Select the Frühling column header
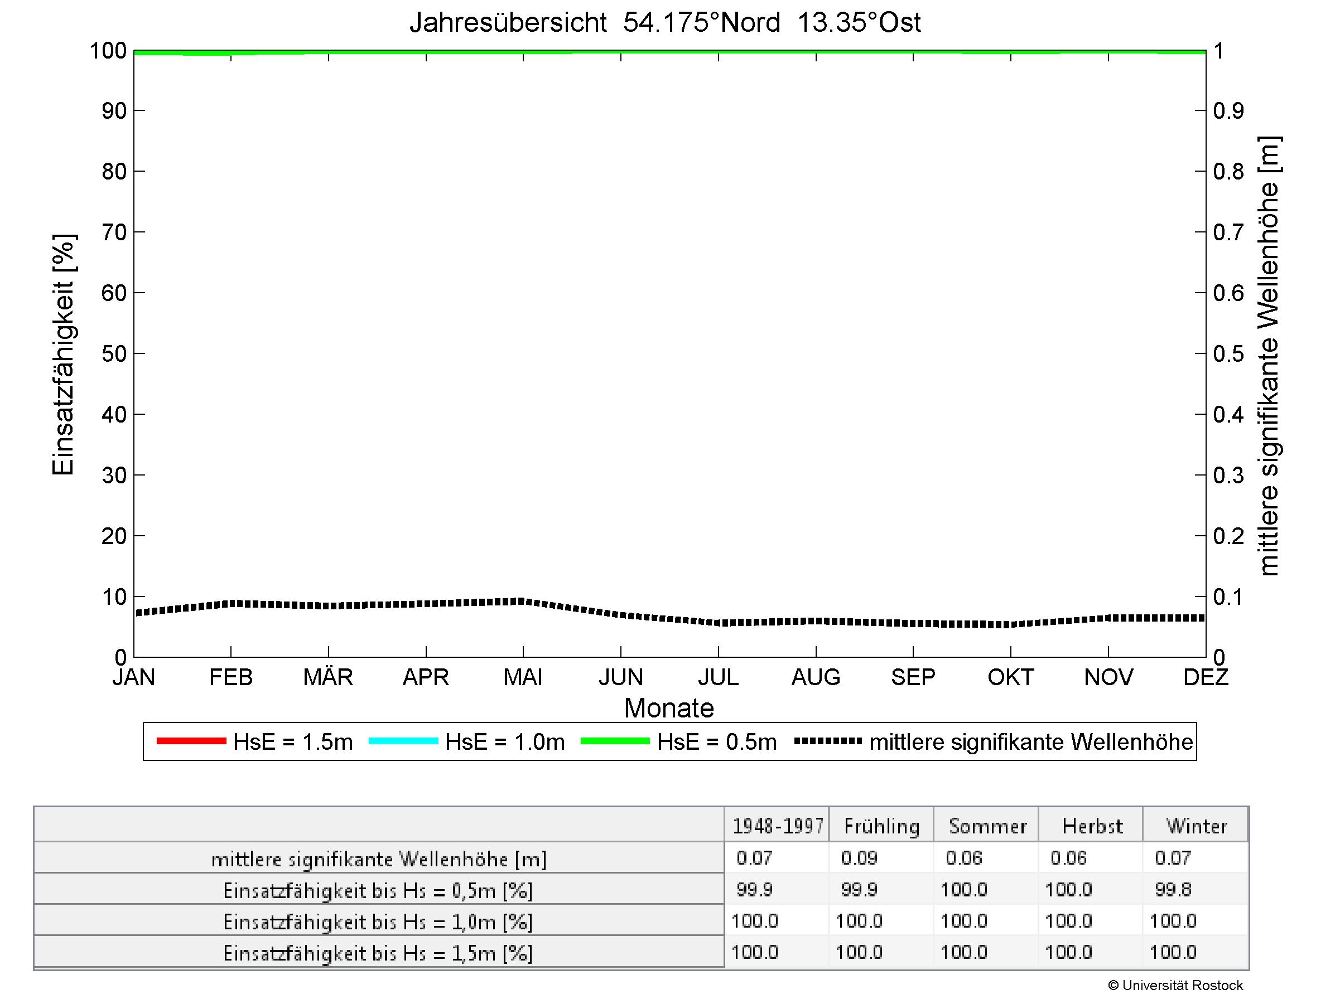This screenshot has height=1004, width=1340. point(881,826)
